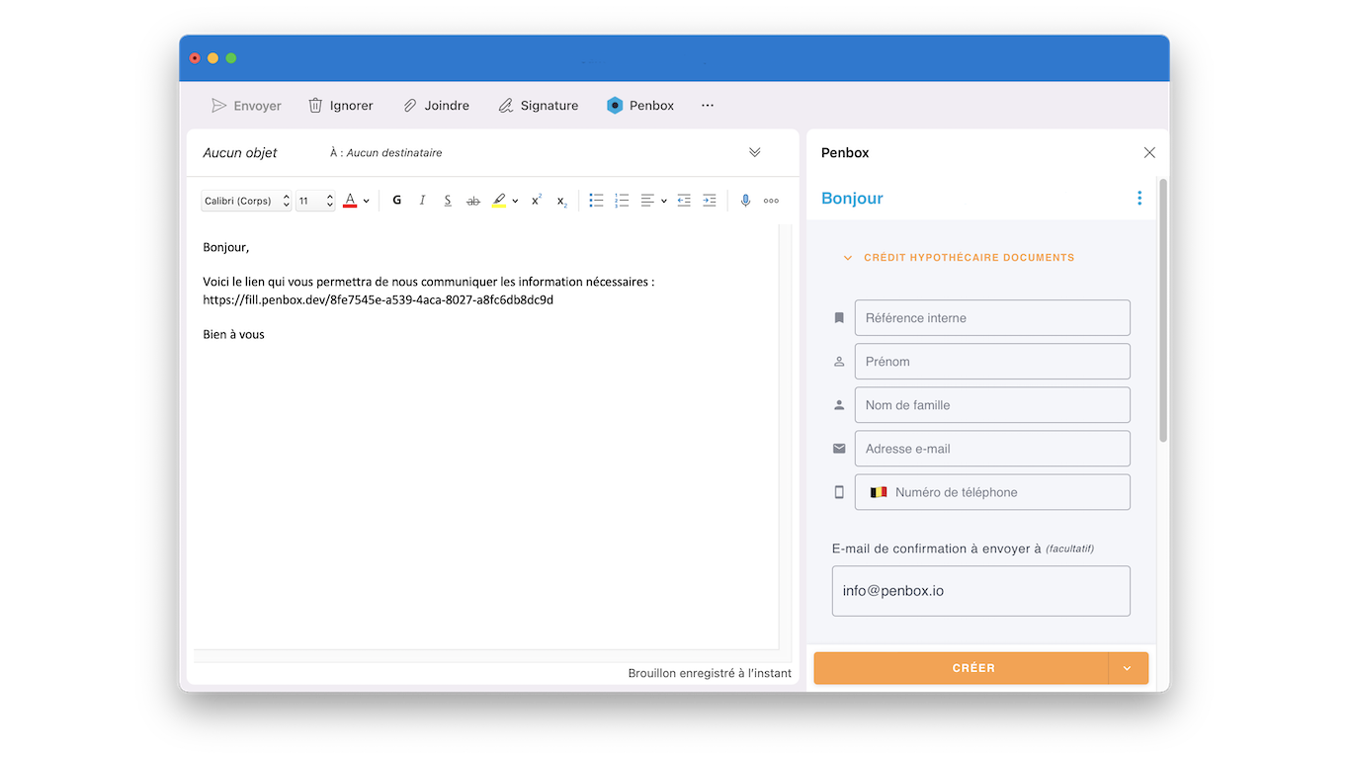Click the Aucun destinataire recipient field
The image size is (1350, 759).
tap(393, 153)
